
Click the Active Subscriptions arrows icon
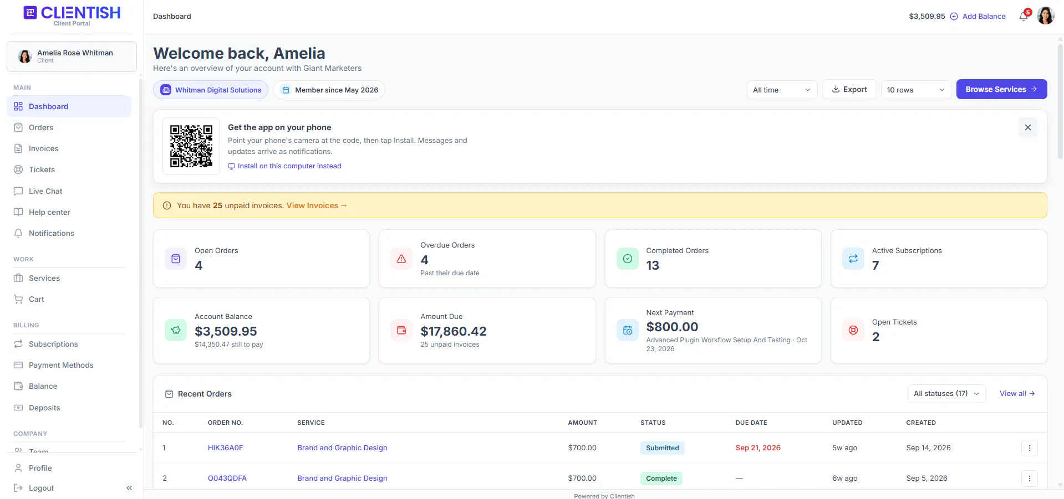(853, 259)
